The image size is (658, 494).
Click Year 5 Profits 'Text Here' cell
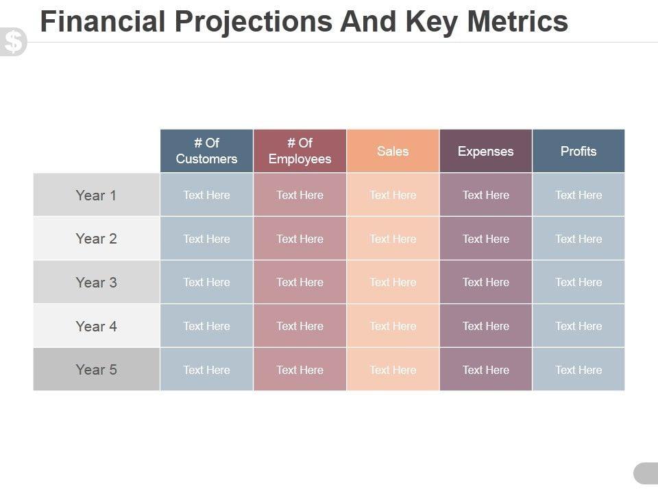click(x=578, y=369)
